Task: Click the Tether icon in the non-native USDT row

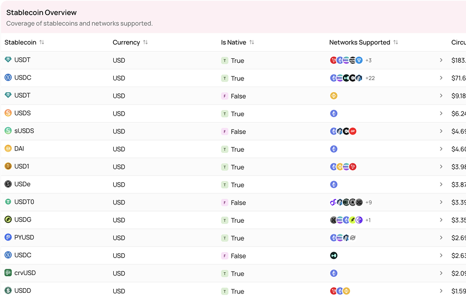Action: click(8, 95)
